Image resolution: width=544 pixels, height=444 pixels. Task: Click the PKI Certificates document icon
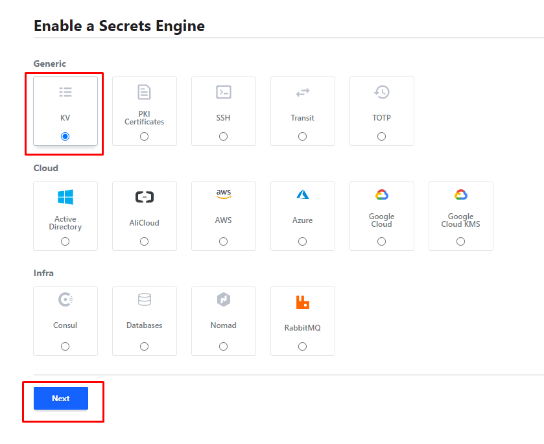click(x=144, y=92)
